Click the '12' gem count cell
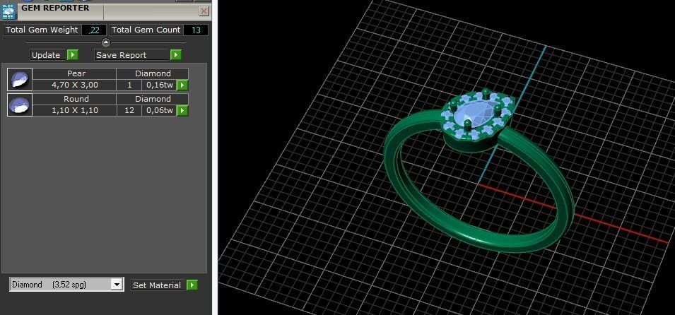675x315 pixels. 129,111
